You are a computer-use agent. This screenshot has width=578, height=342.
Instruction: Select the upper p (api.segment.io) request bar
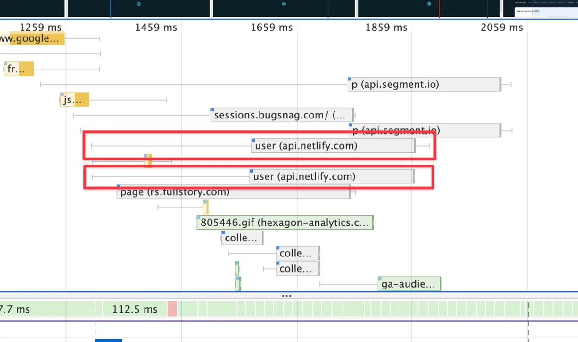[424, 85]
